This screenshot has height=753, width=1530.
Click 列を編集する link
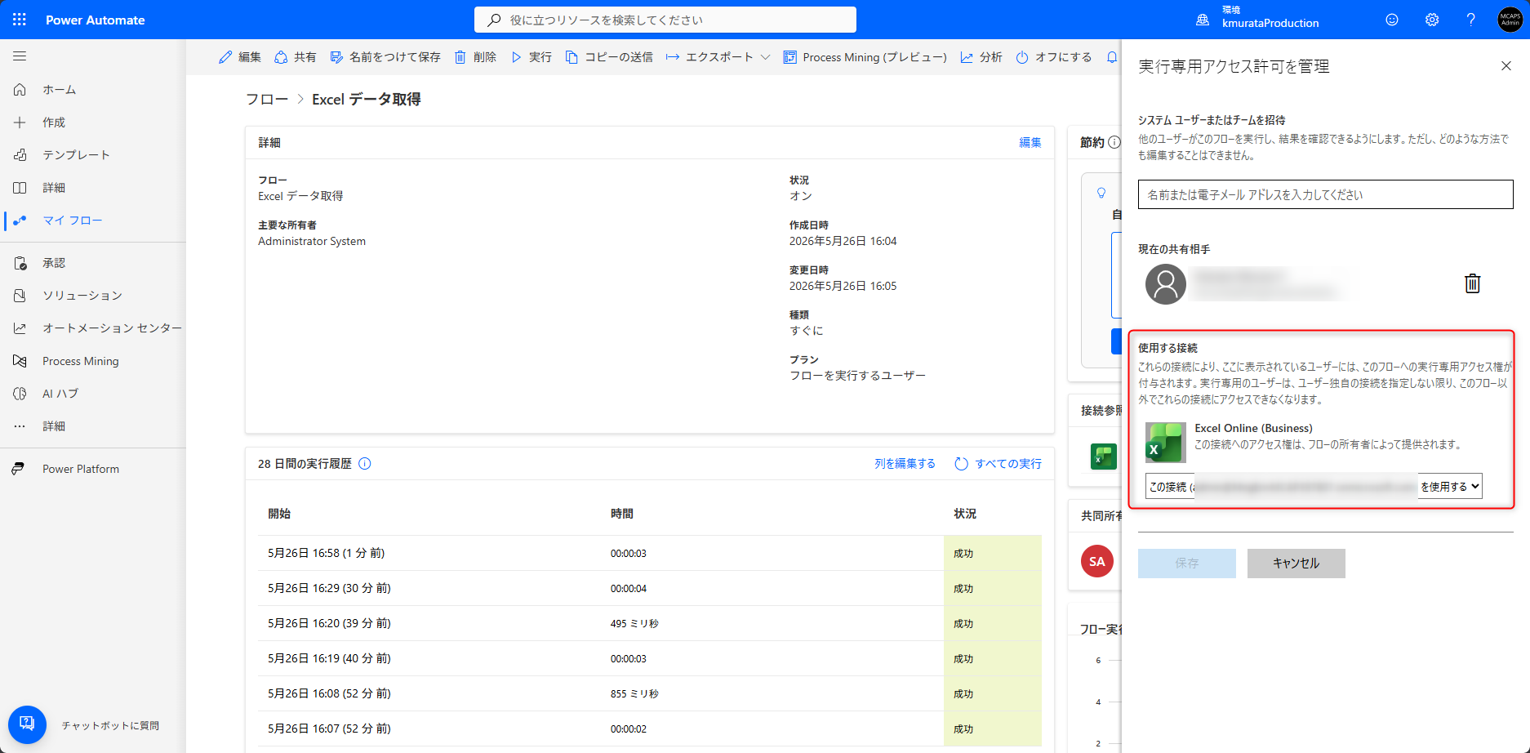point(905,464)
